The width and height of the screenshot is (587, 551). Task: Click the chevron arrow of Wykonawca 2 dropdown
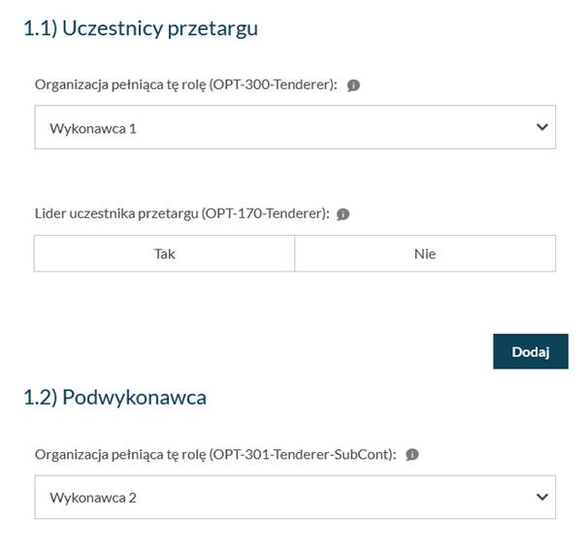[541, 497]
